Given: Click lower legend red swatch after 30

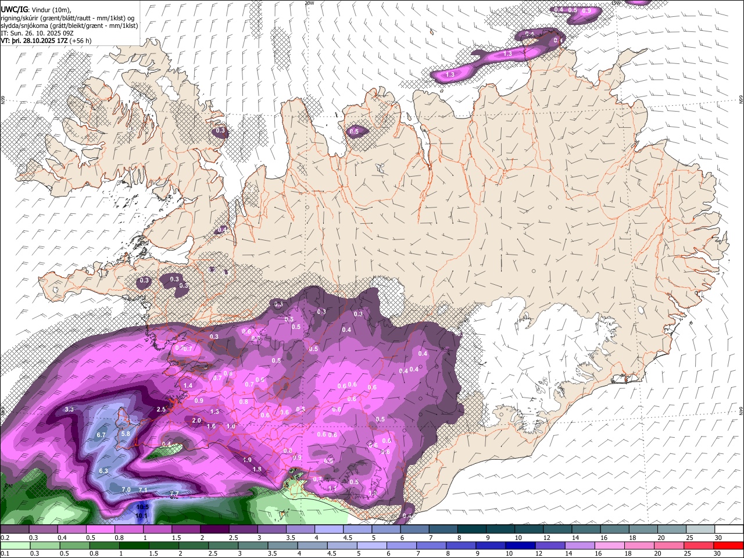Looking at the screenshot, I should [x=728, y=546].
